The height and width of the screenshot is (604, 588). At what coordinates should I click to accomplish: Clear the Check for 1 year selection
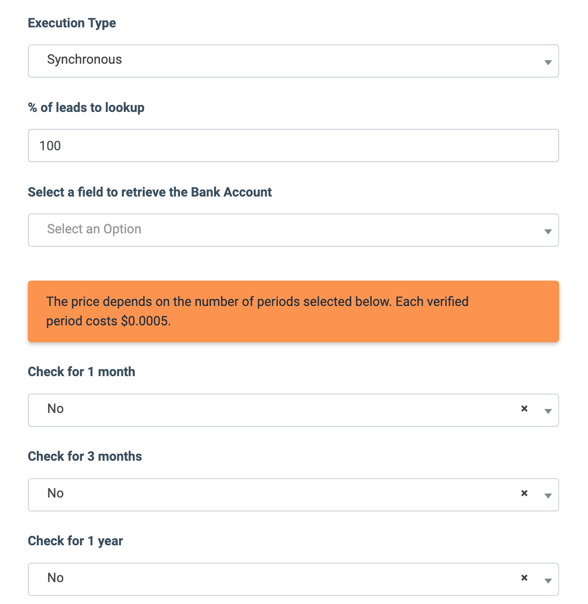pos(524,578)
